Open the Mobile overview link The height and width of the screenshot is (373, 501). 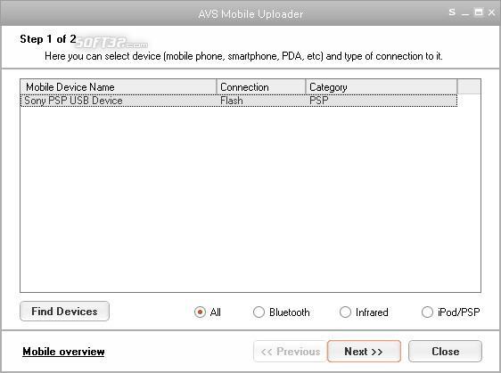point(63,352)
